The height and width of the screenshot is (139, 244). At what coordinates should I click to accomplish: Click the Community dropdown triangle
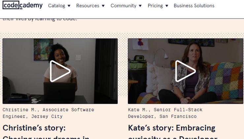click(x=141, y=6)
